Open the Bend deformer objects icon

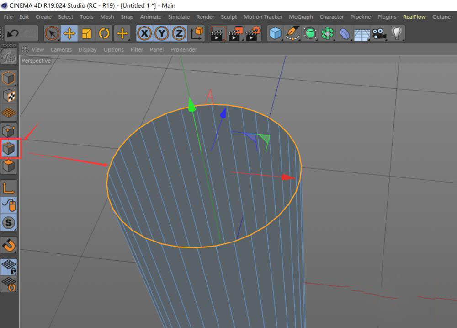pyautogui.click(x=345, y=33)
